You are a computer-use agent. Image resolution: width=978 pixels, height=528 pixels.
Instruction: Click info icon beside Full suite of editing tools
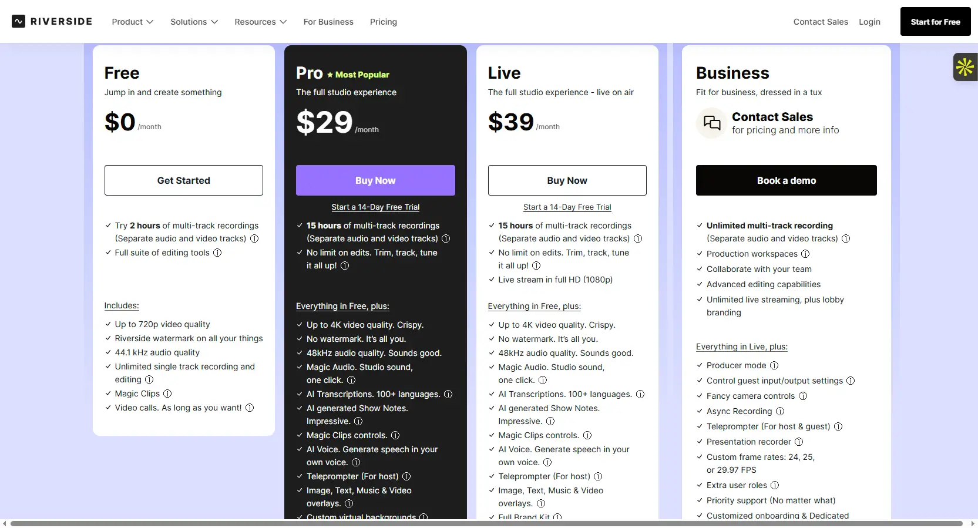[217, 253]
